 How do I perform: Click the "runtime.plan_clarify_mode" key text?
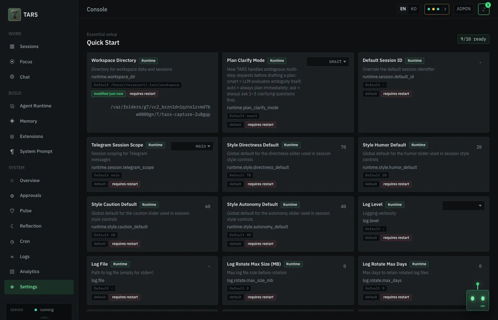click(x=253, y=108)
